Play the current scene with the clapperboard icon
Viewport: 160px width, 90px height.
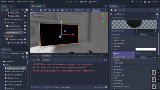[145, 2]
